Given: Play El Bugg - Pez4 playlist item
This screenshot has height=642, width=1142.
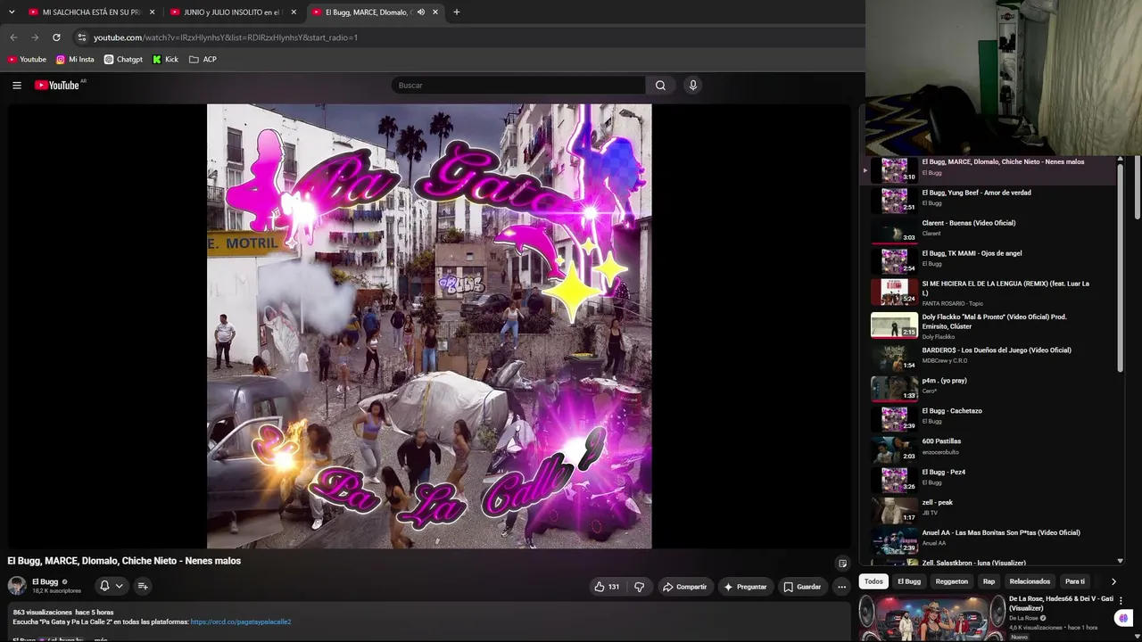Looking at the screenshot, I should pos(988,479).
